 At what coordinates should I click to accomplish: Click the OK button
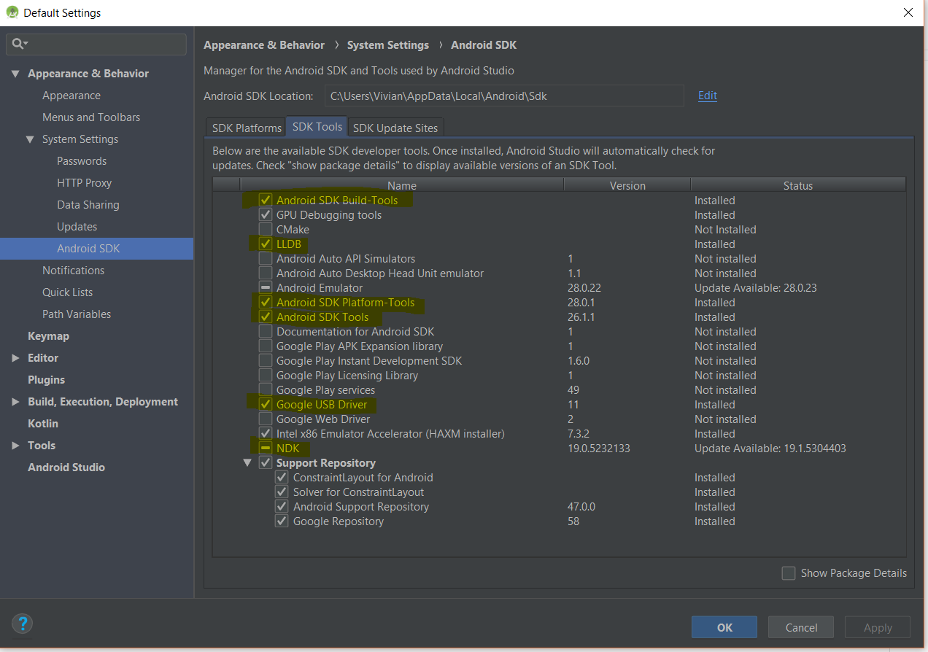724,627
